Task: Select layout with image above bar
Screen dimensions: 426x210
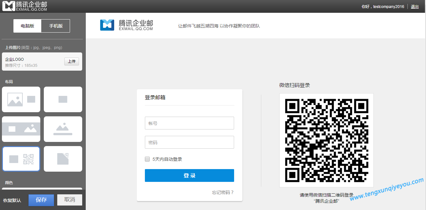Action: tap(63, 129)
